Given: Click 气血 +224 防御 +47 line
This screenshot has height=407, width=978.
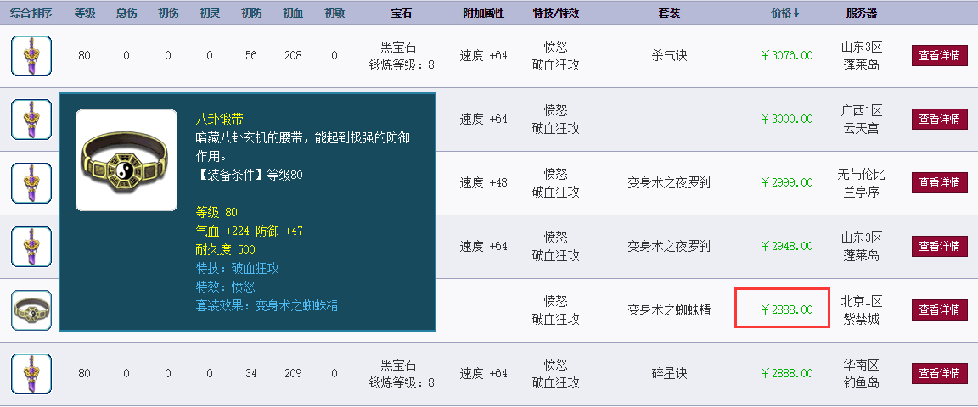Looking at the screenshot, I should (250, 231).
